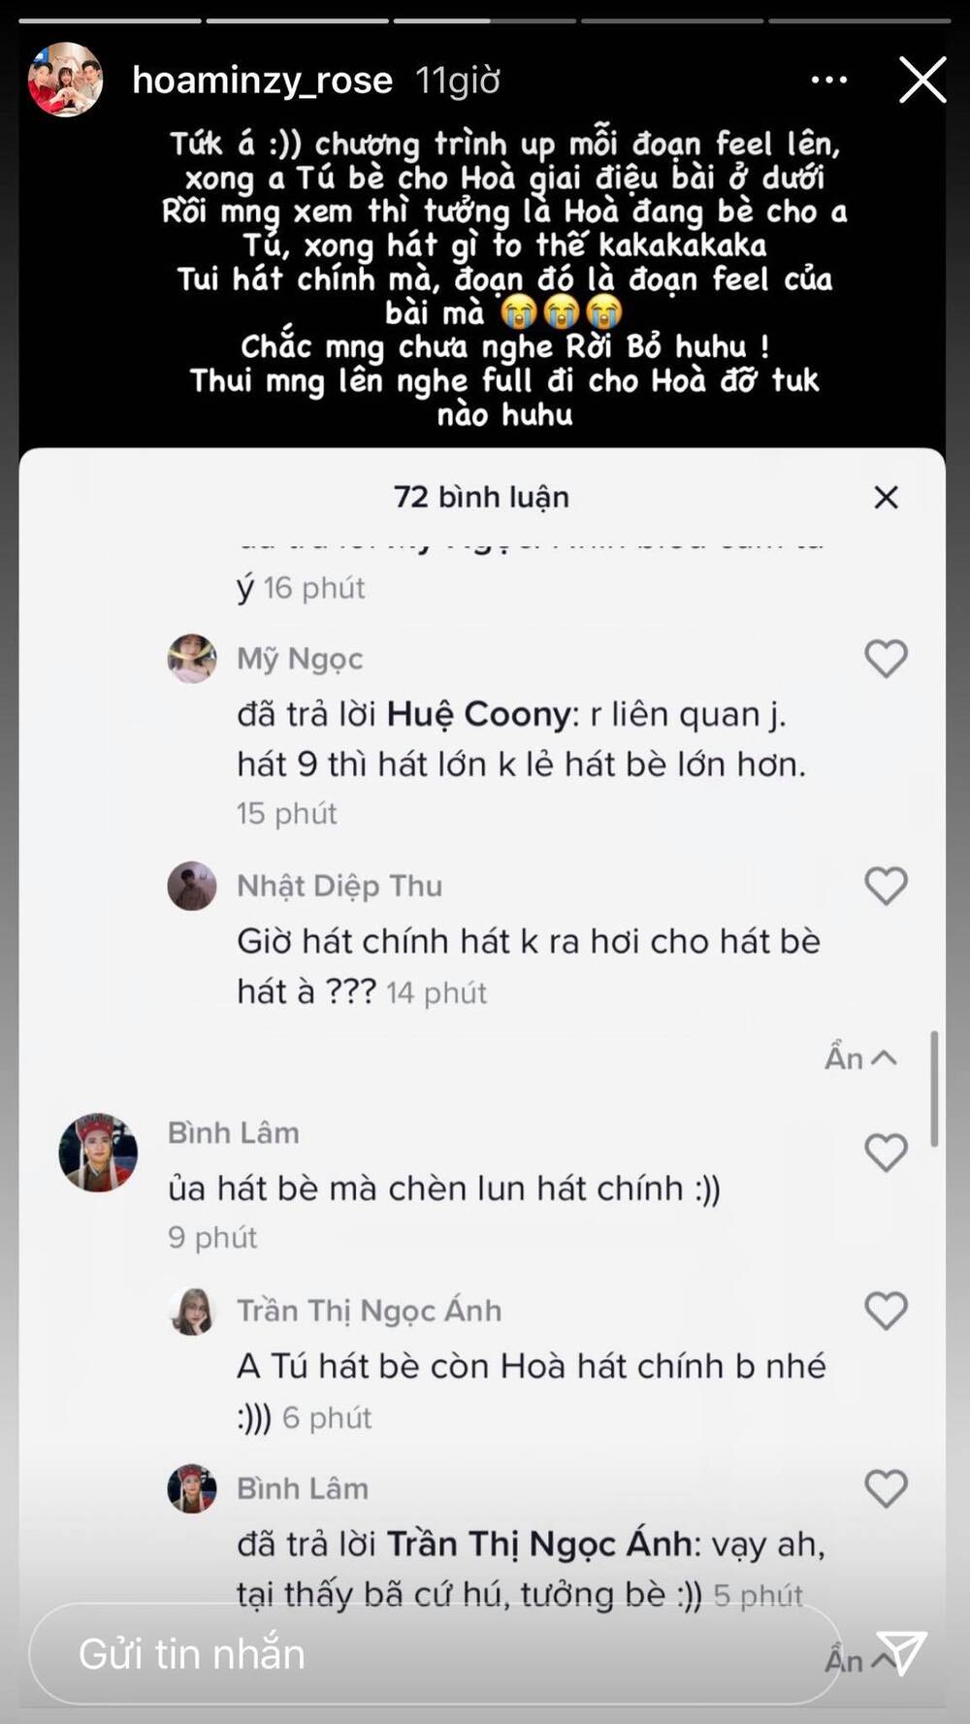Like Nhật Diệp Thu's comment
The height and width of the screenshot is (1724, 970).
click(x=886, y=886)
